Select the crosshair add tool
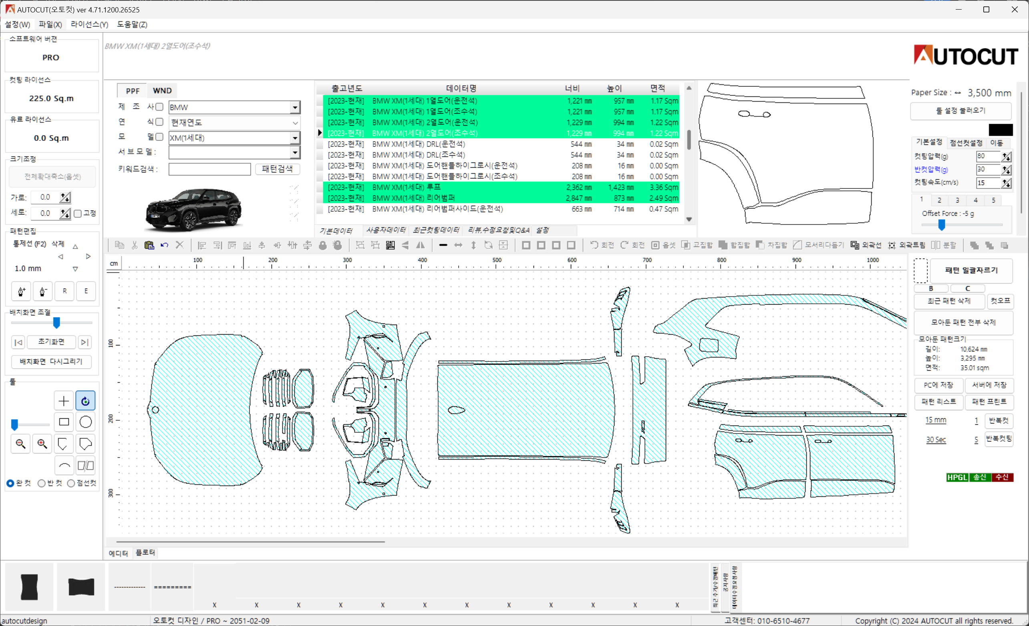 tap(64, 401)
